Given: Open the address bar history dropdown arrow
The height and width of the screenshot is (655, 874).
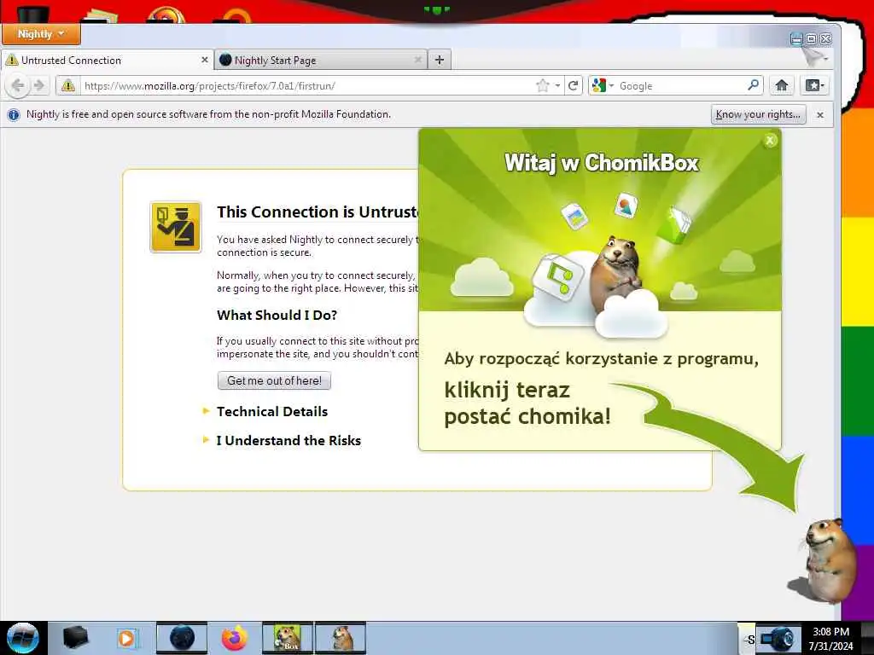Looking at the screenshot, I should point(557,86).
